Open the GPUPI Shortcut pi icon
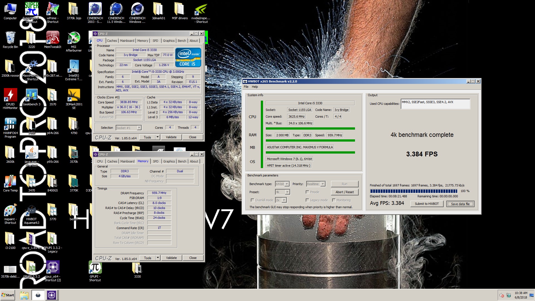535x301 pixels. [95, 271]
